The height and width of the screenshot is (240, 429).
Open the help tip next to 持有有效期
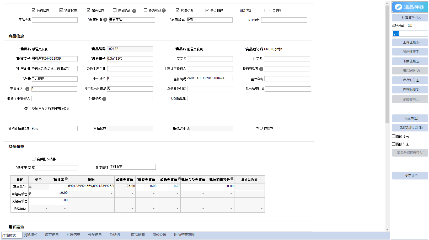click(x=261, y=69)
